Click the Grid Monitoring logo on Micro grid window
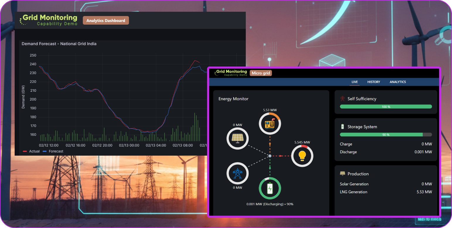The width and height of the screenshot is (452, 228). 230,73
